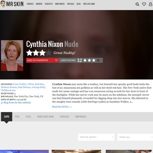
Task: Click the MR SKIN site title
Action: [15, 4]
